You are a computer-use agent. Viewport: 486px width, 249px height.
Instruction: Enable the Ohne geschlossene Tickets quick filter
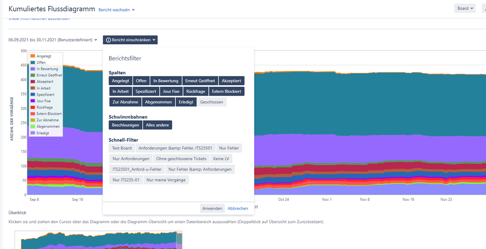pyautogui.click(x=181, y=159)
